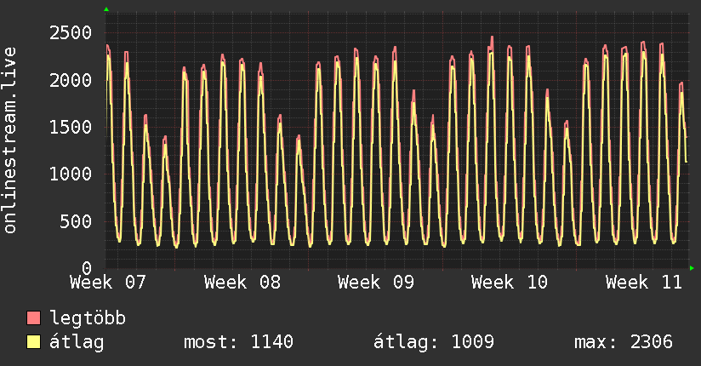This screenshot has width=701, height=366.
Task: Click the 'átlag: 1009' average value
Action: (x=434, y=342)
